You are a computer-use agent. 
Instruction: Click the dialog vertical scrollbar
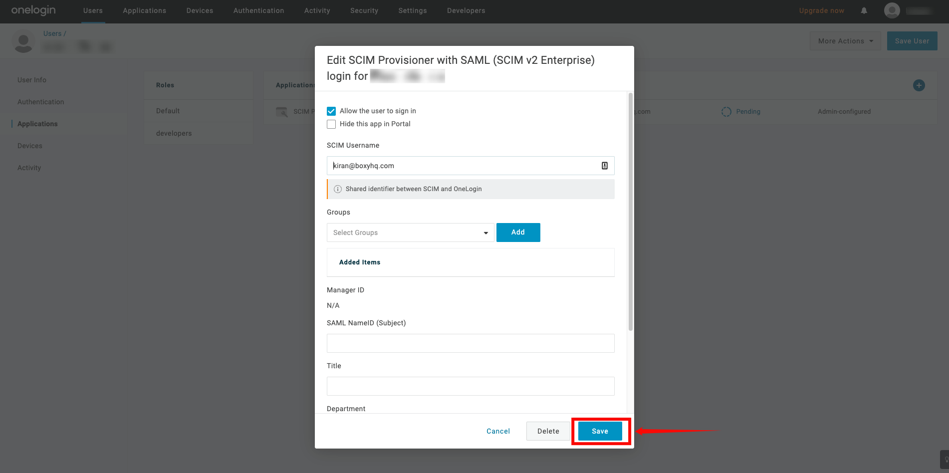(631, 212)
